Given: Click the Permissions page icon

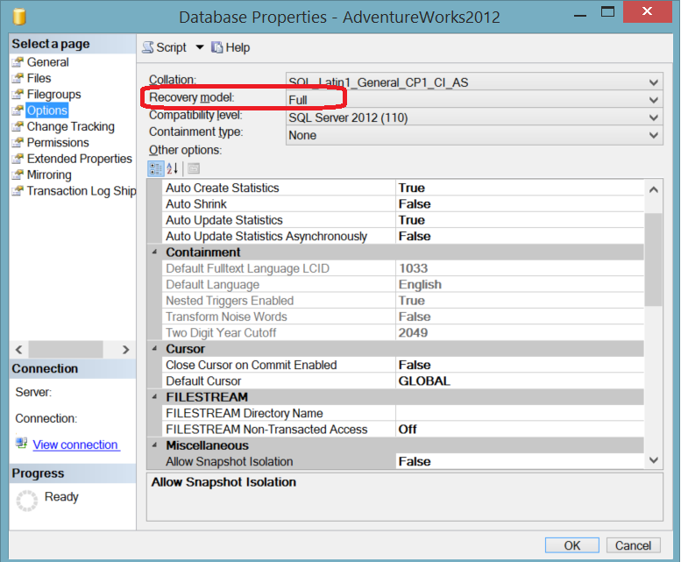Looking at the screenshot, I should (18, 142).
